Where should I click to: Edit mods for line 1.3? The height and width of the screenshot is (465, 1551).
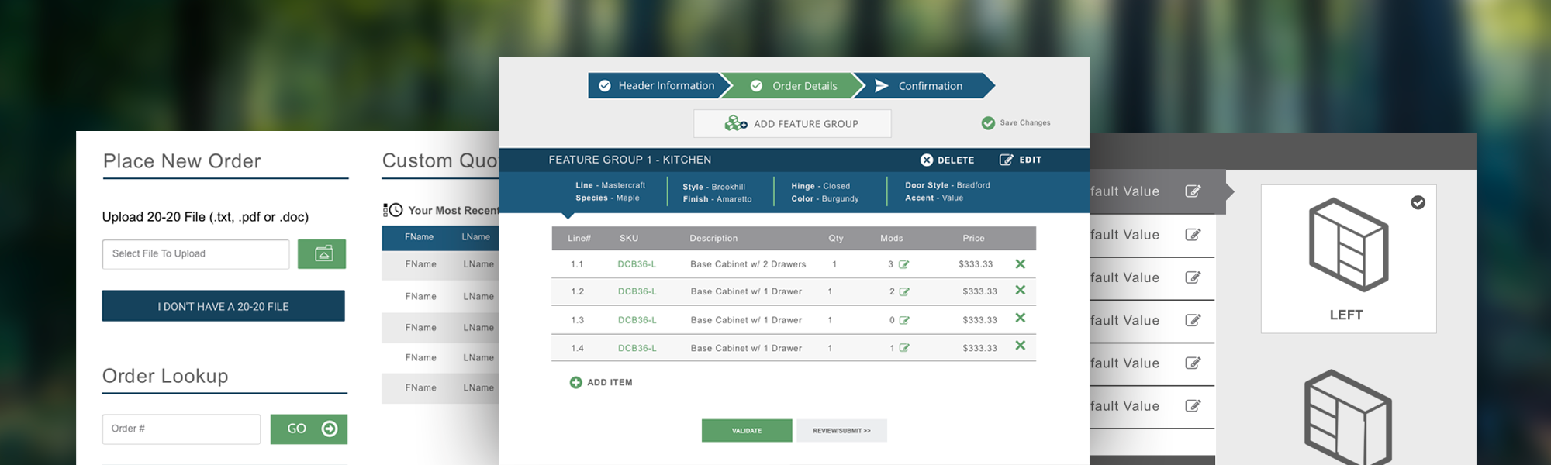tap(904, 320)
